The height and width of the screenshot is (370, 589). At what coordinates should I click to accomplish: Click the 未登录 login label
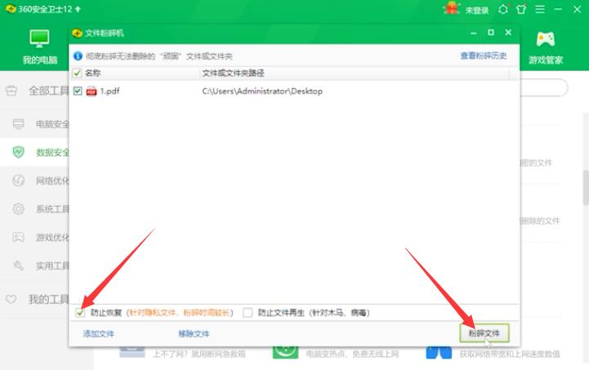pos(477,10)
